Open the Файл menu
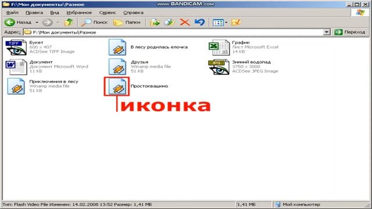The height and width of the screenshot is (209, 372). coord(12,13)
